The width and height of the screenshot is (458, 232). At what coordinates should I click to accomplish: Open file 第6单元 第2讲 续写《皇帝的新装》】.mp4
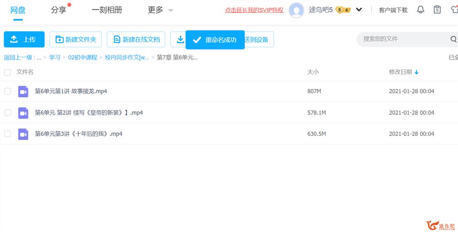point(89,113)
